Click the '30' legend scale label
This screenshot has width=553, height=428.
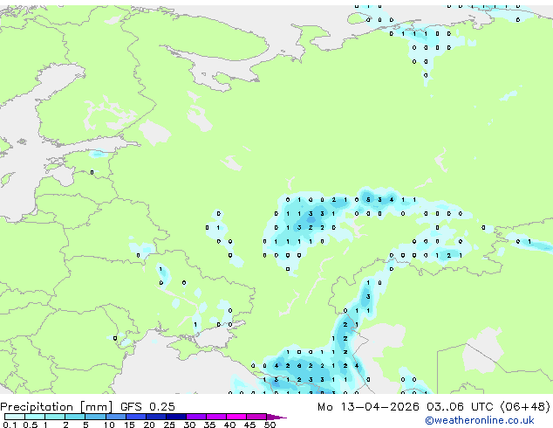[x=189, y=425]
